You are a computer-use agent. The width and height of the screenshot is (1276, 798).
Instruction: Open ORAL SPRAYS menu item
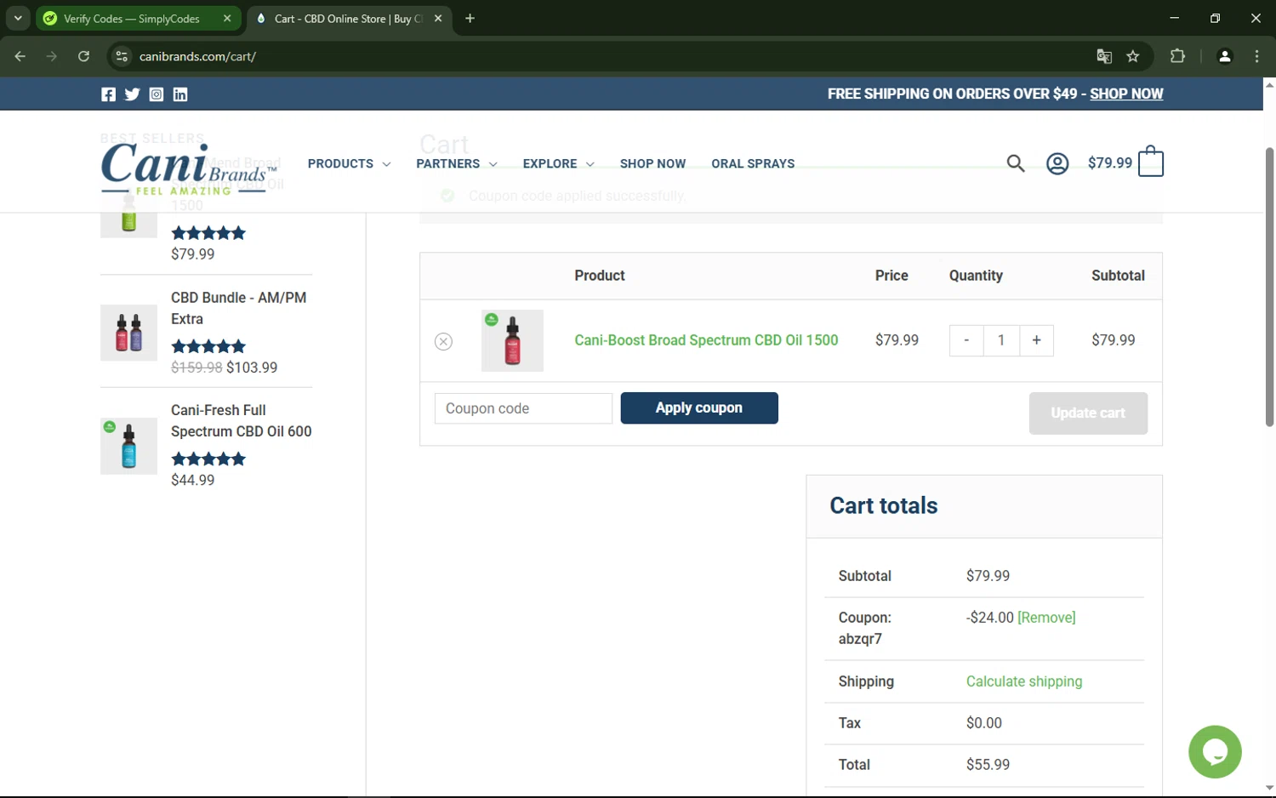(x=753, y=163)
